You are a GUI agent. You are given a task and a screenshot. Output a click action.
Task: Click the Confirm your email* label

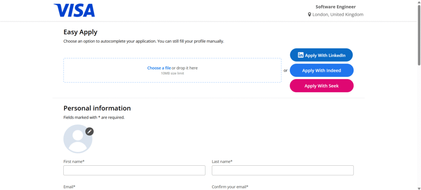[230, 187]
